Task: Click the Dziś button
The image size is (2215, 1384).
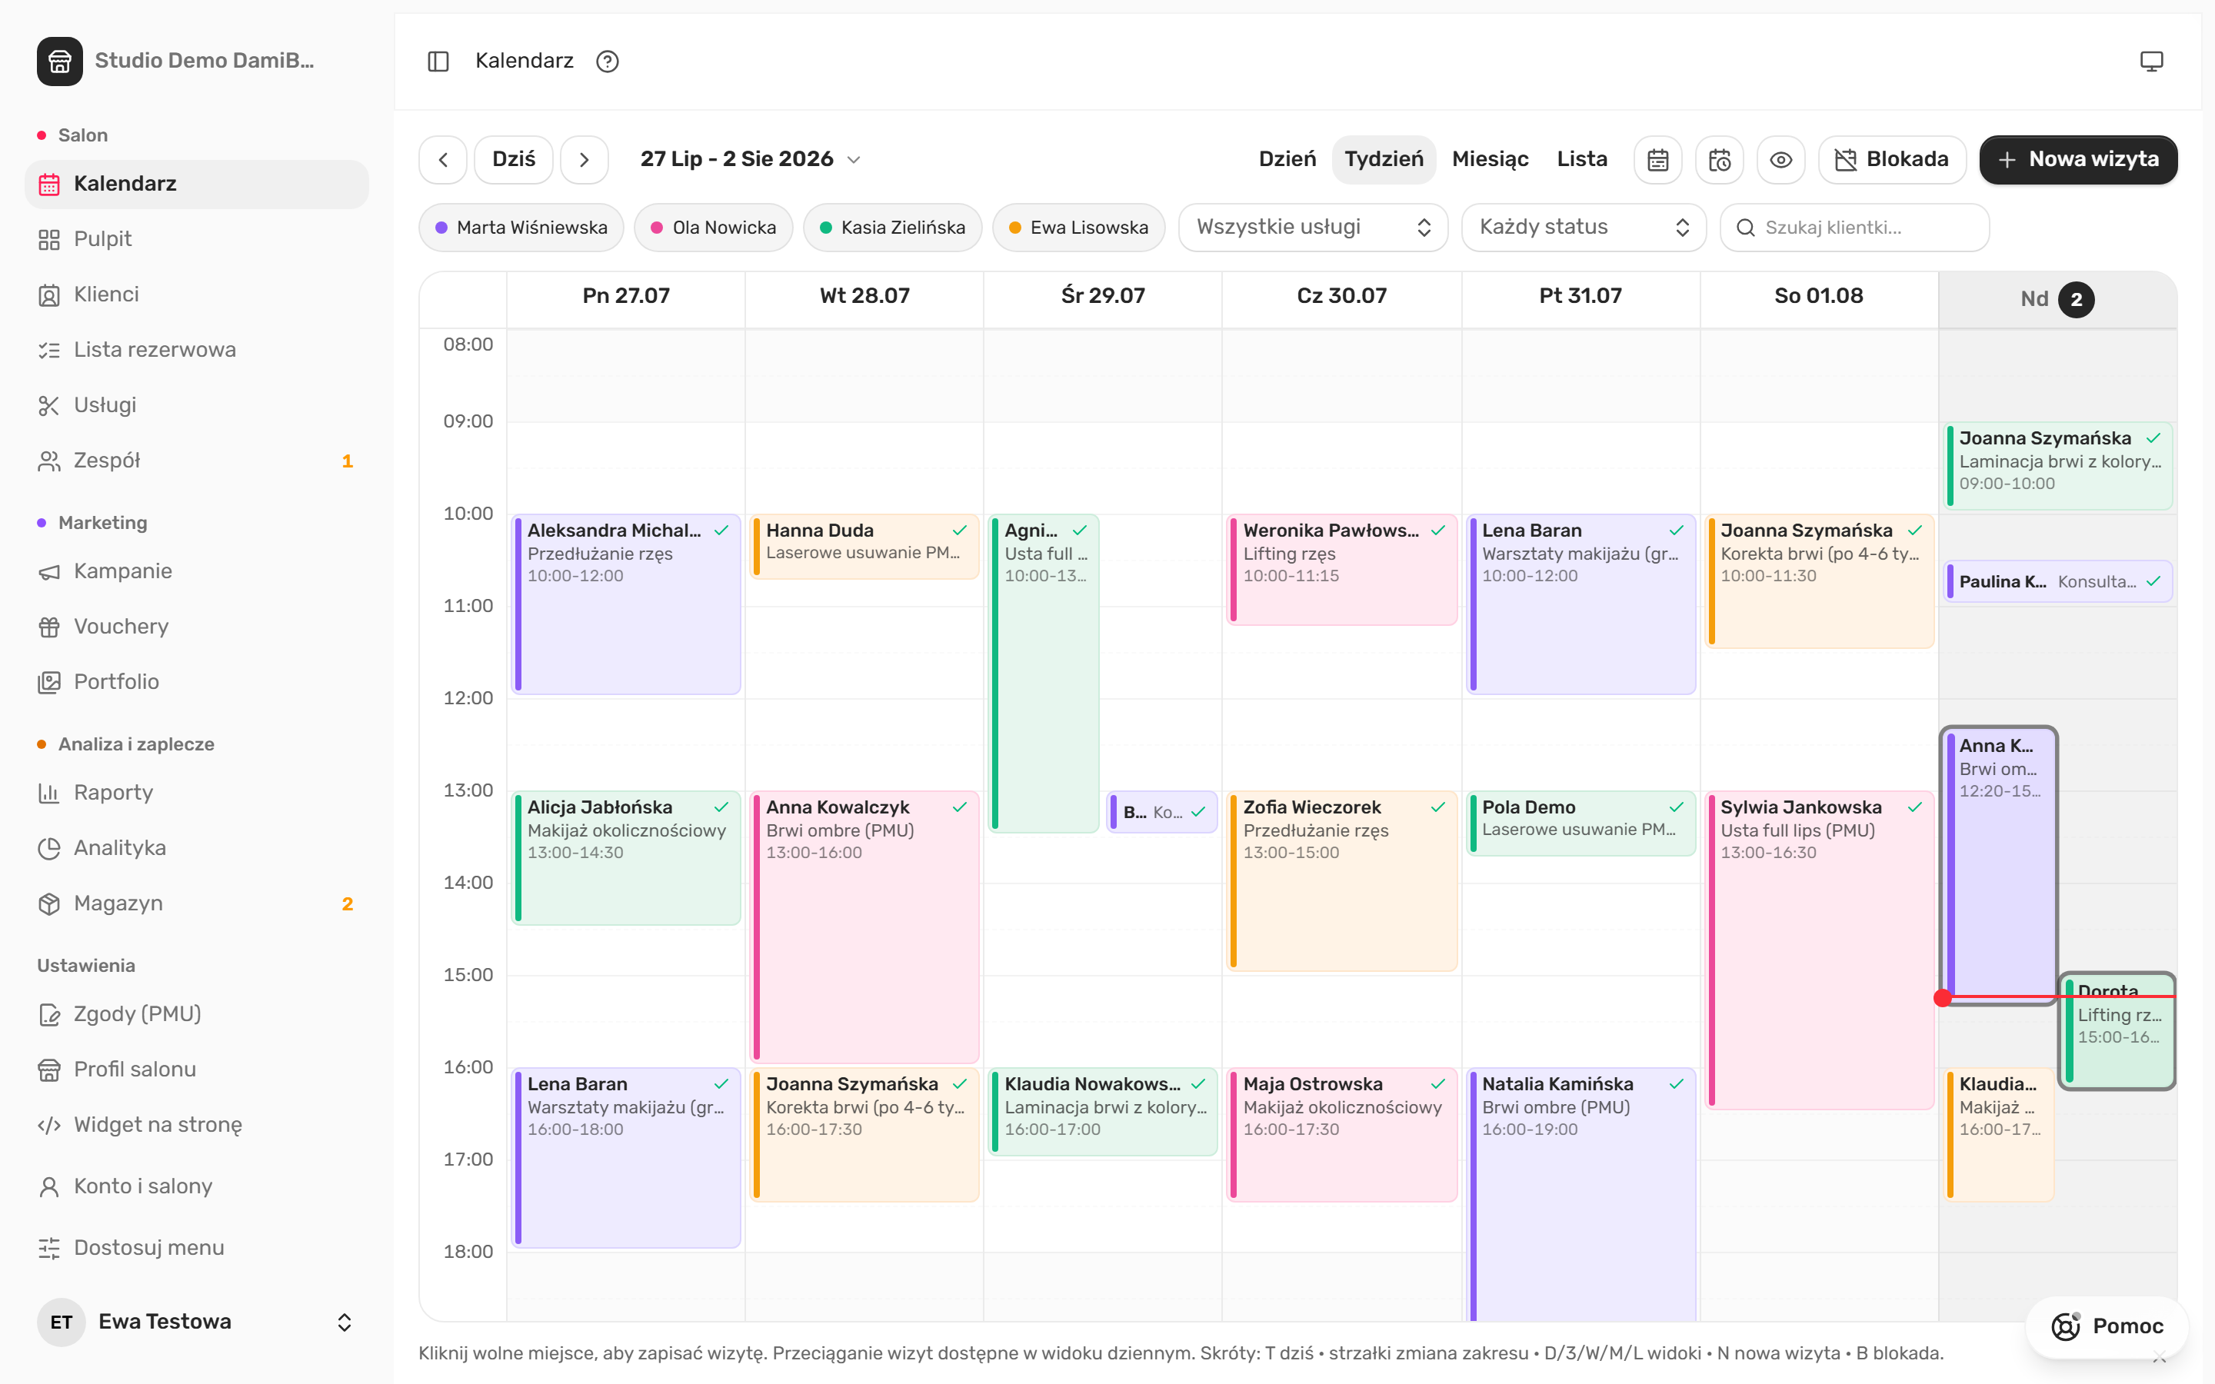Action: [x=514, y=160]
